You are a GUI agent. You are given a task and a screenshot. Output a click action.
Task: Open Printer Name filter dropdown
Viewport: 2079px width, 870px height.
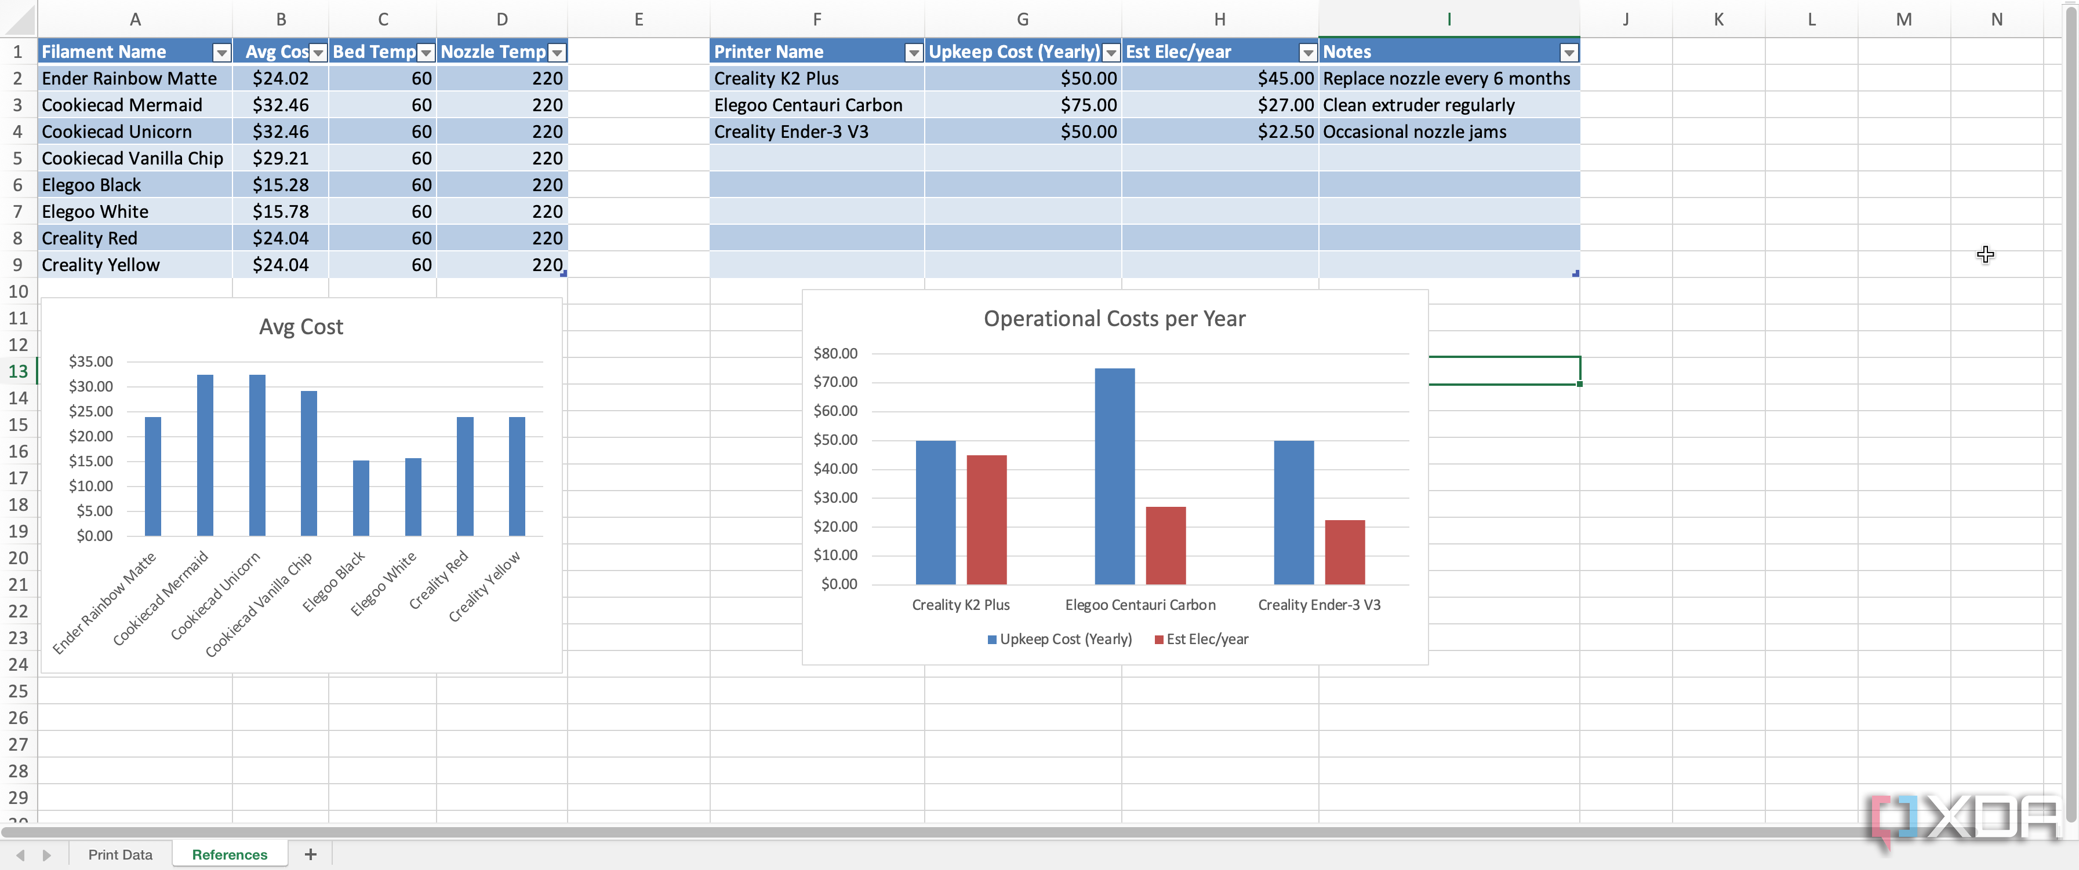click(913, 52)
